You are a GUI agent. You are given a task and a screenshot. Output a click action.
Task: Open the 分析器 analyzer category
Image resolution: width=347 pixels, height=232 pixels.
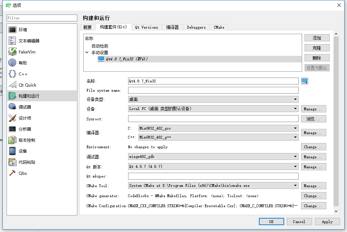(x=42, y=129)
